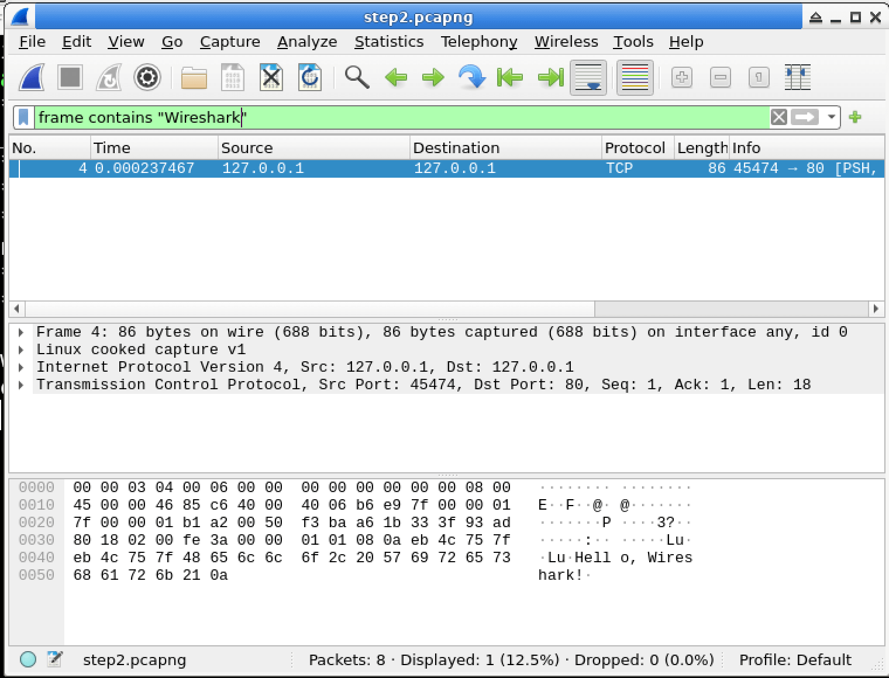Image resolution: width=889 pixels, height=678 pixels.
Task: Reload the current capture file
Action: tap(309, 77)
